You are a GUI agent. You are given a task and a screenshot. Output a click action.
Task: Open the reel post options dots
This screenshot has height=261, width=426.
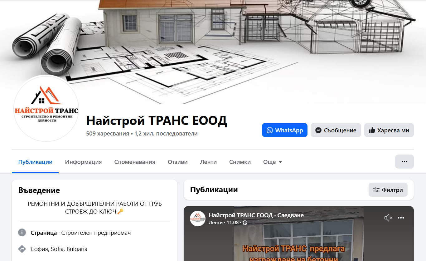click(x=401, y=218)
